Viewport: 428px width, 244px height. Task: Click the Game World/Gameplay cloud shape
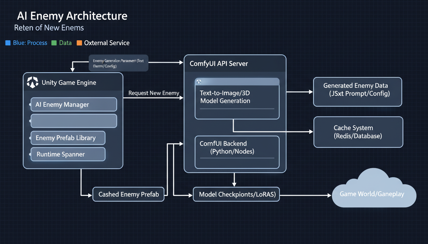374,194
